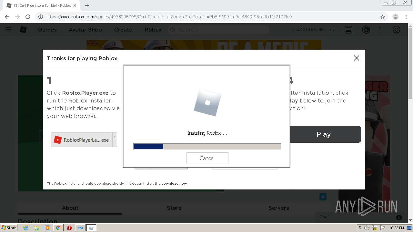Screen dimensions: 413x232
Task: Open the Roblox settings gear
Action: coord(397,30)
